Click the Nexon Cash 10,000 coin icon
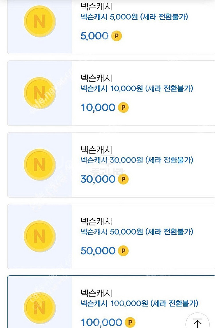Image resolution: width=215 pixels, height=328 pixels. click(39, 93)
